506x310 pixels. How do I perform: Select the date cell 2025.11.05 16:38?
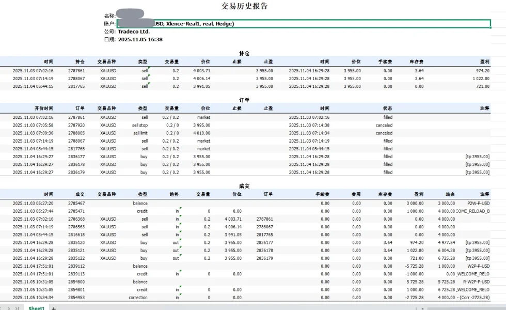140,39
